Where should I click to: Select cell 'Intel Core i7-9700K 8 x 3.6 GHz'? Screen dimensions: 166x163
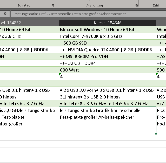(x=108, y=36)
